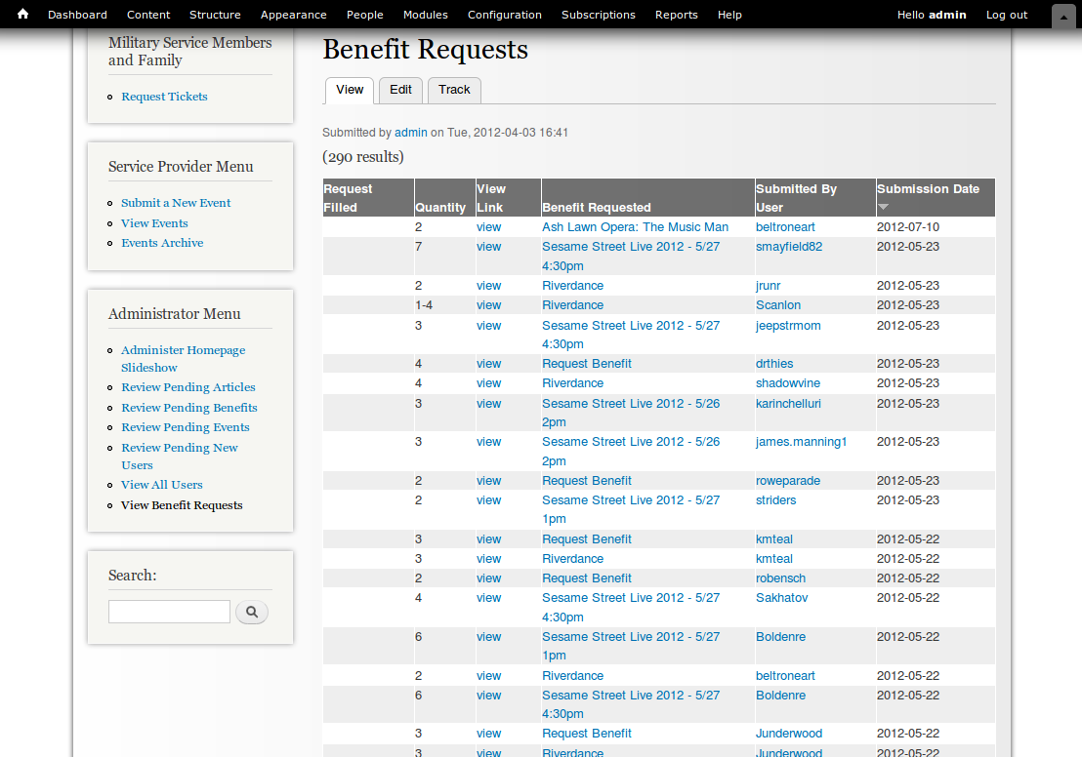Click Submit a New Event link
This screenshot has height=757, width=1082.
176,203
